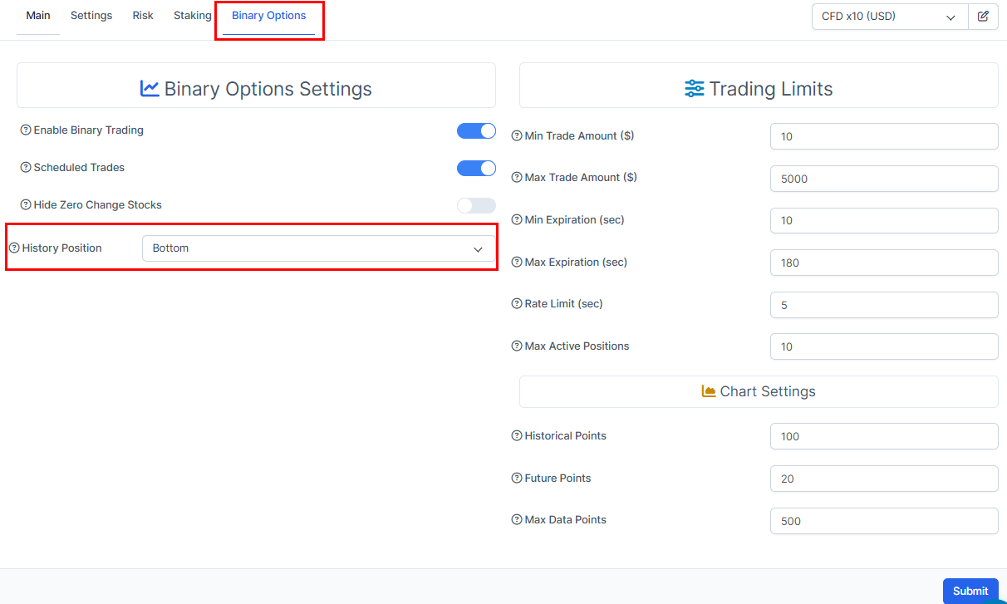Enable Hide Zero Change Stocks toggle
1007x604 pixels.
pos(476,206)
